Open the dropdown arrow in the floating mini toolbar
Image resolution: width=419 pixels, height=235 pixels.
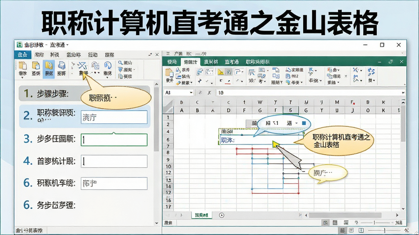(x=296, y=123)
